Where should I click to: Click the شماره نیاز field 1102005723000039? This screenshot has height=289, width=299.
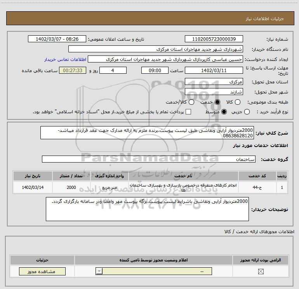click(214, 39)
